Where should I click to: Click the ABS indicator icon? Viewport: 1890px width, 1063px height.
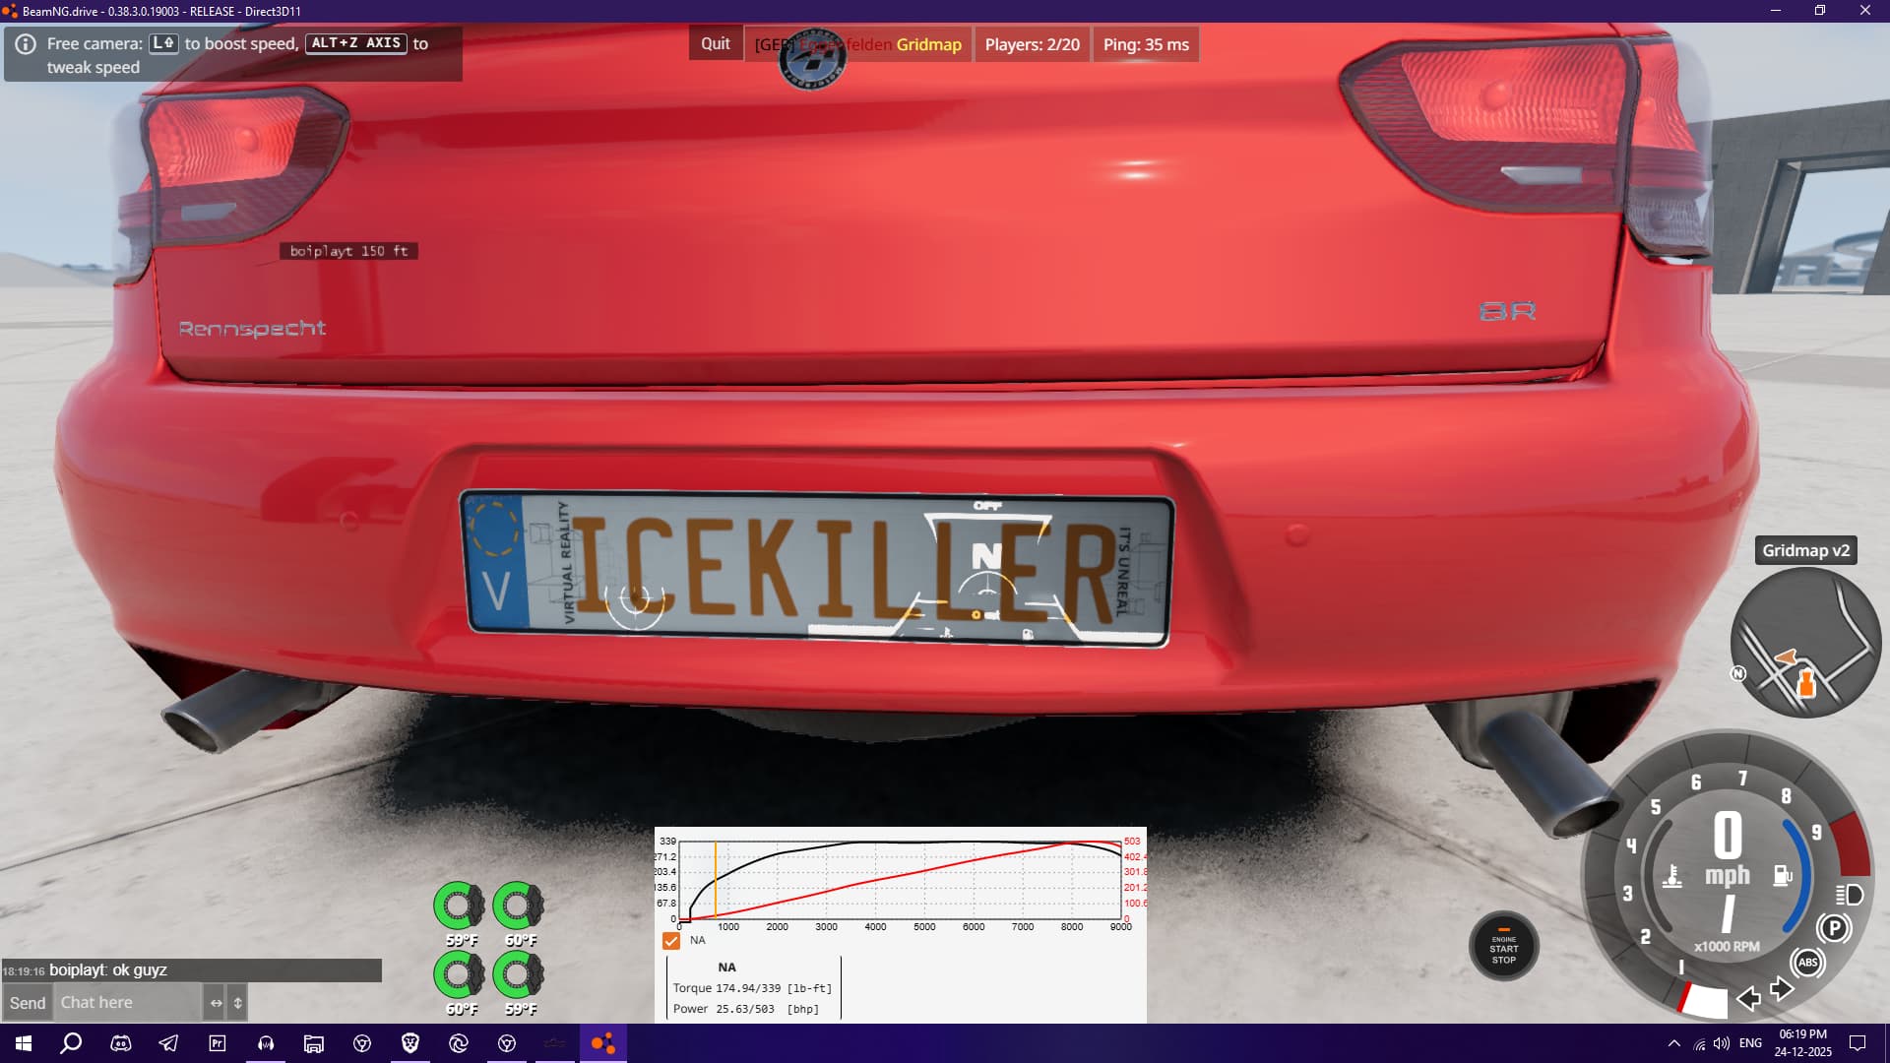pos(1807,963)
